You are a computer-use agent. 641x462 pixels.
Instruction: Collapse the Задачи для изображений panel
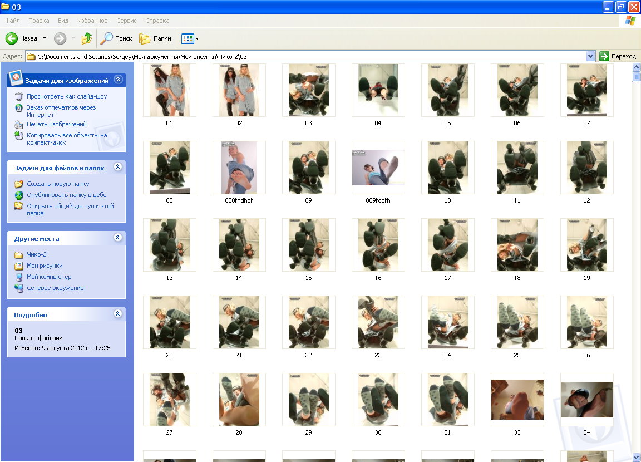tap(118, 79)
